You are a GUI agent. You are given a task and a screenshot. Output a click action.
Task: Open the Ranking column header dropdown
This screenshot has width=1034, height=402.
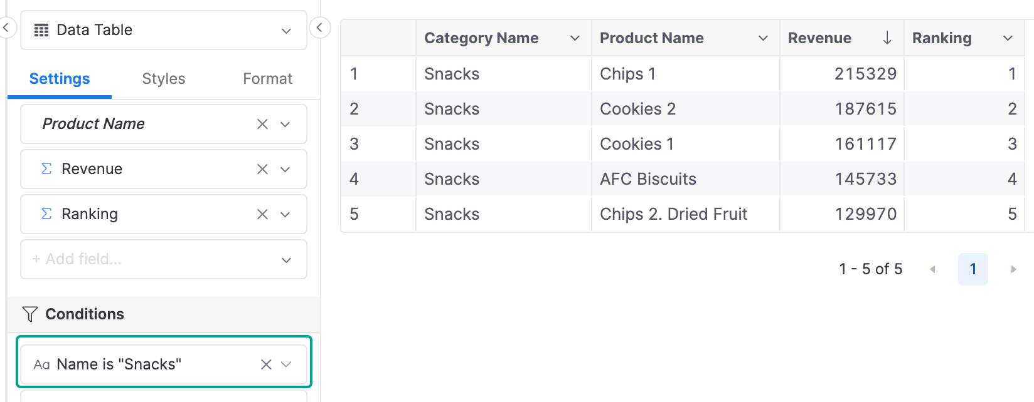tap(1008, 38)
